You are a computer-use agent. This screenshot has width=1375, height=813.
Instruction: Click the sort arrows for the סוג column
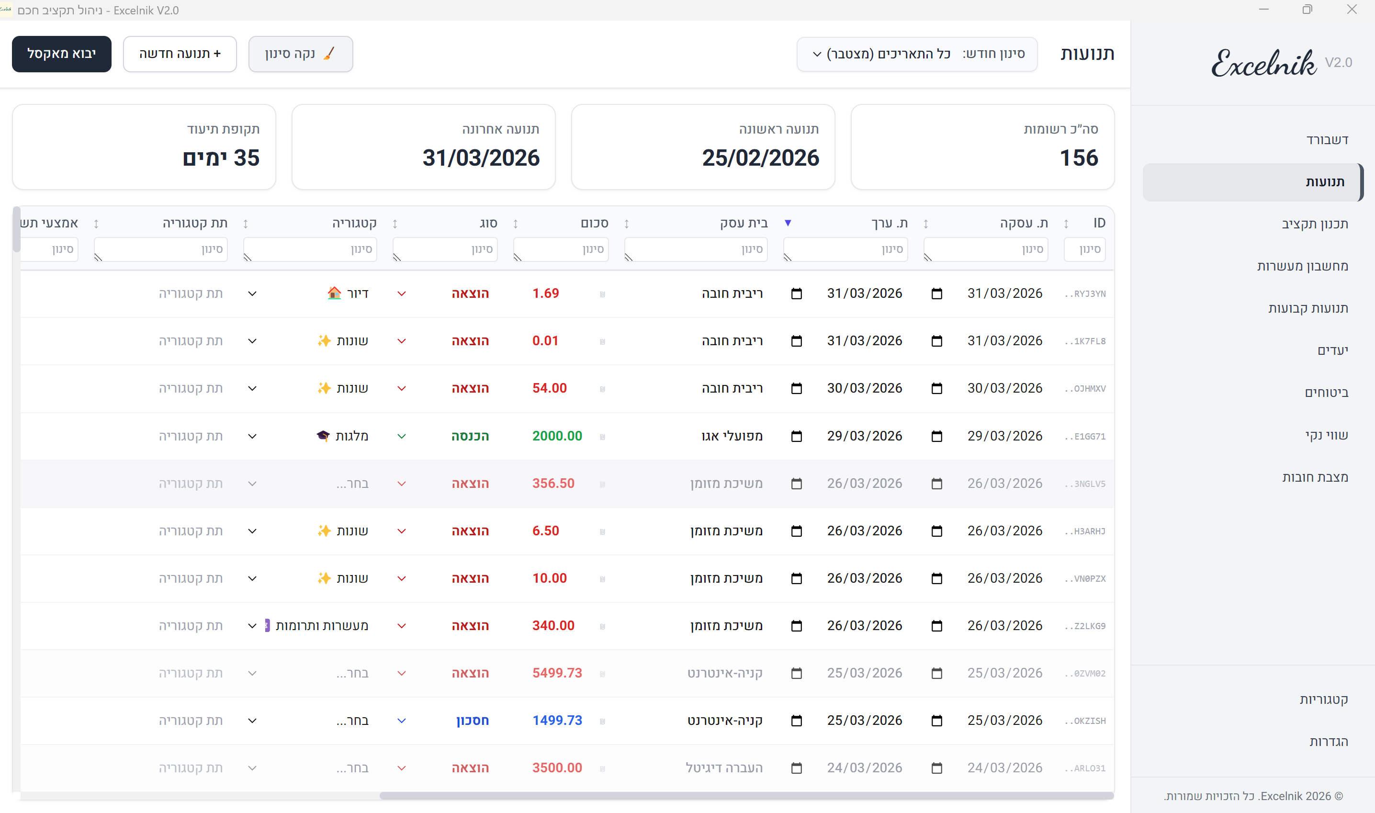(x=395, y=224)
